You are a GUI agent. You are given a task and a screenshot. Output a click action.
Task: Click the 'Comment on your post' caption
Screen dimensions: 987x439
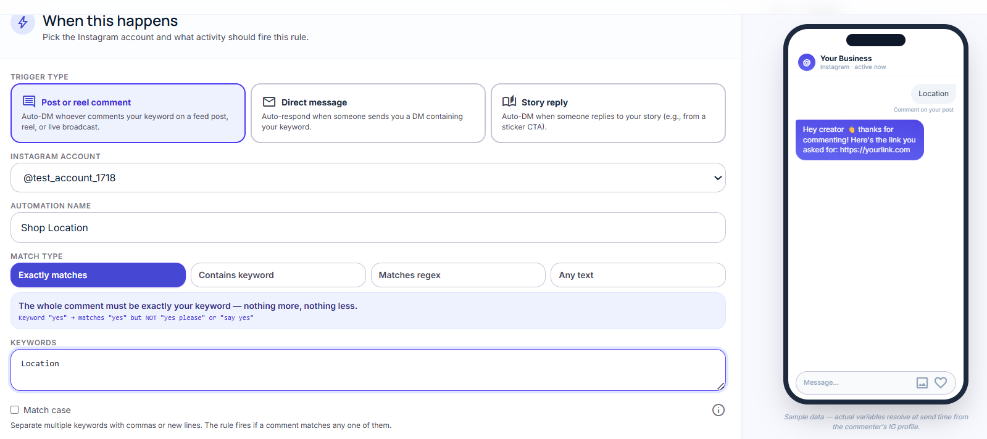[x=923, y=110]
